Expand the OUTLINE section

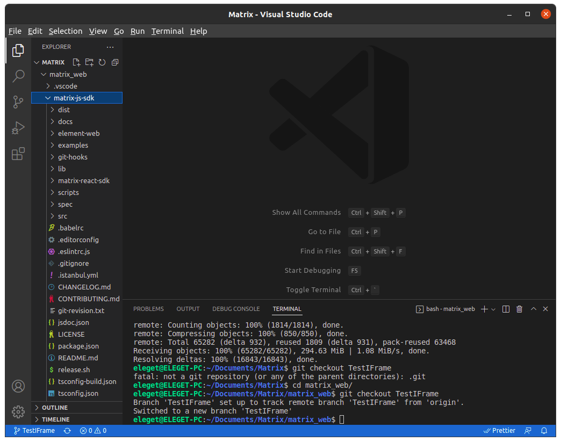coord(55,408)
